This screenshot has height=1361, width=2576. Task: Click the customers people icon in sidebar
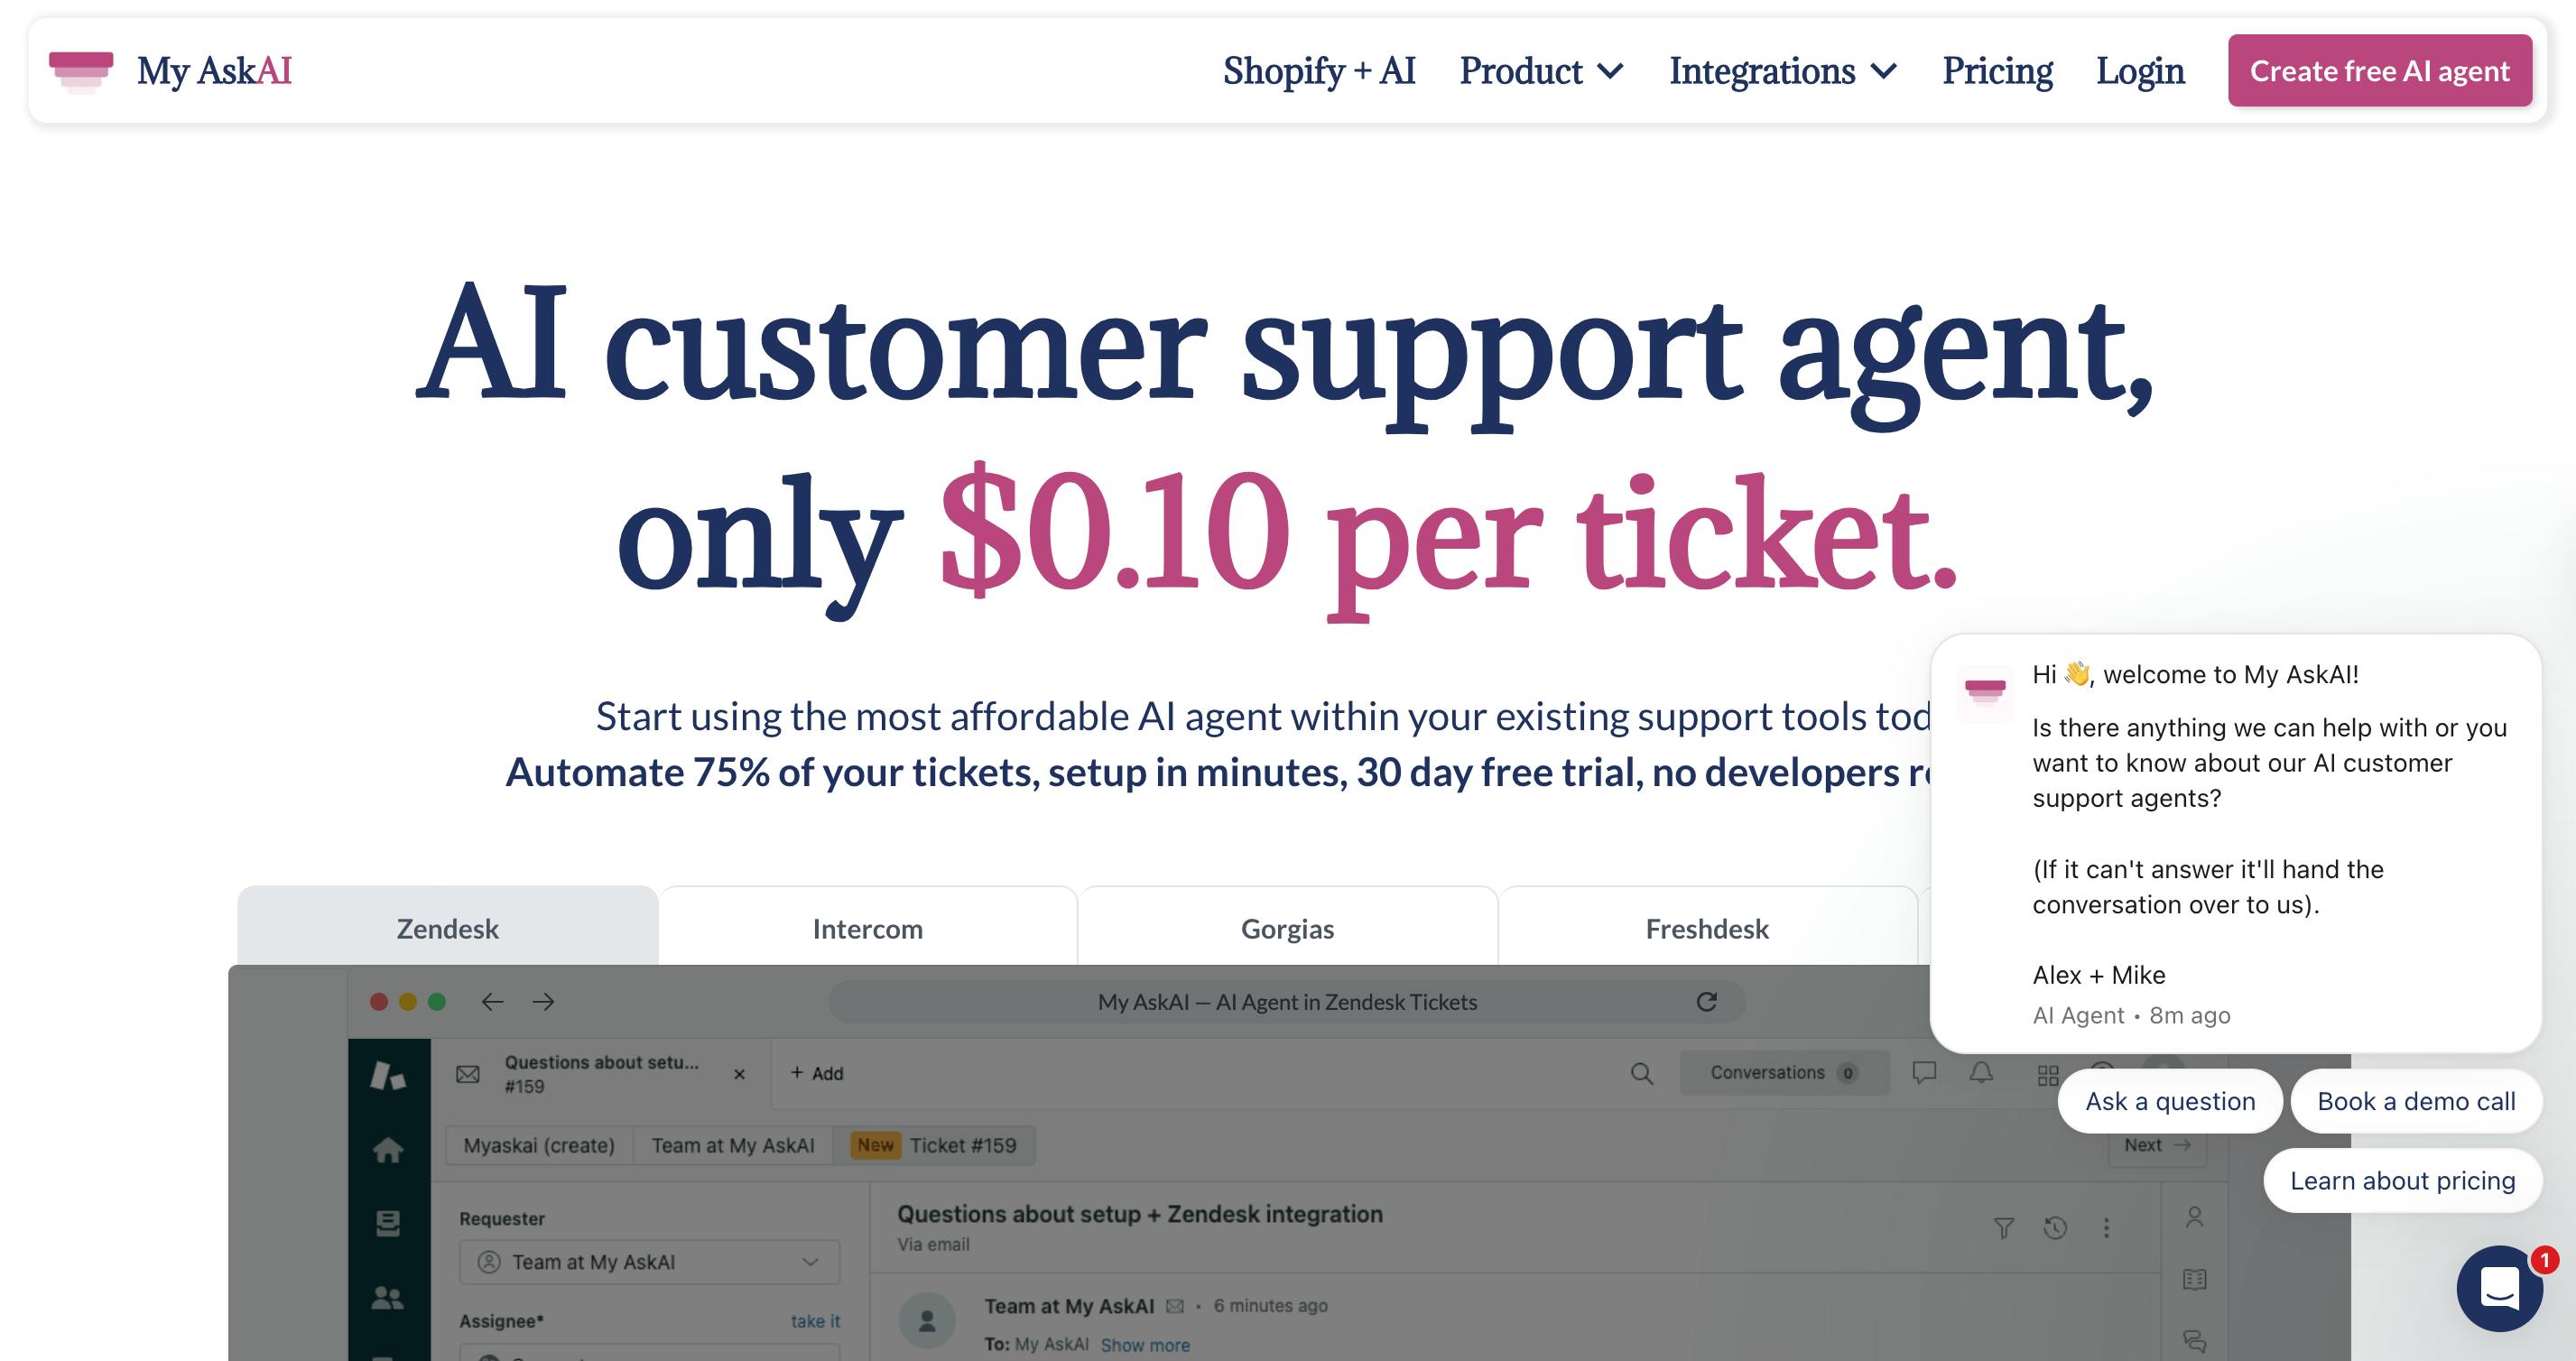(388, 1298)
